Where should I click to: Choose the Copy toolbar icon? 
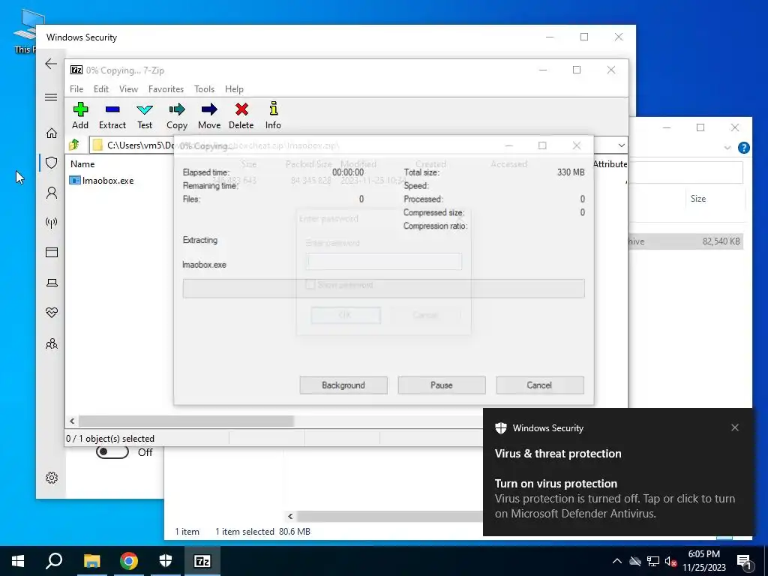177,115
